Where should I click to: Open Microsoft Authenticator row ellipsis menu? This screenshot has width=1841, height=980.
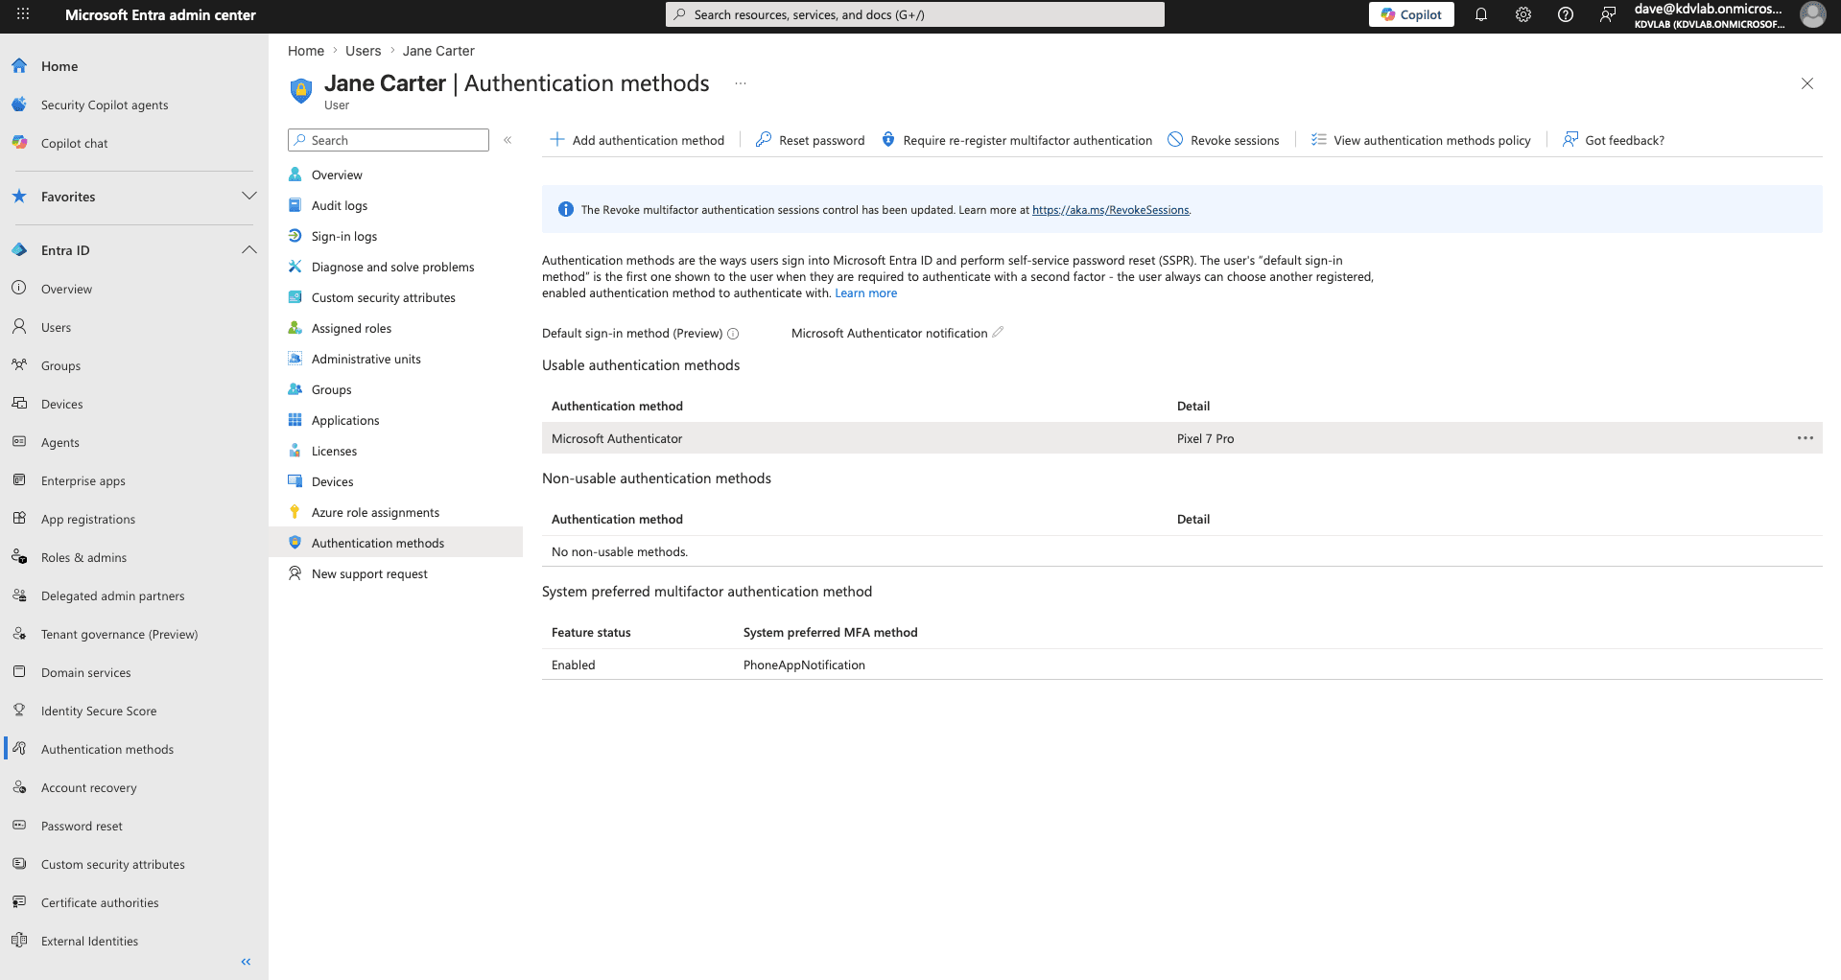pyautogui.click(x=1805, y=438)
